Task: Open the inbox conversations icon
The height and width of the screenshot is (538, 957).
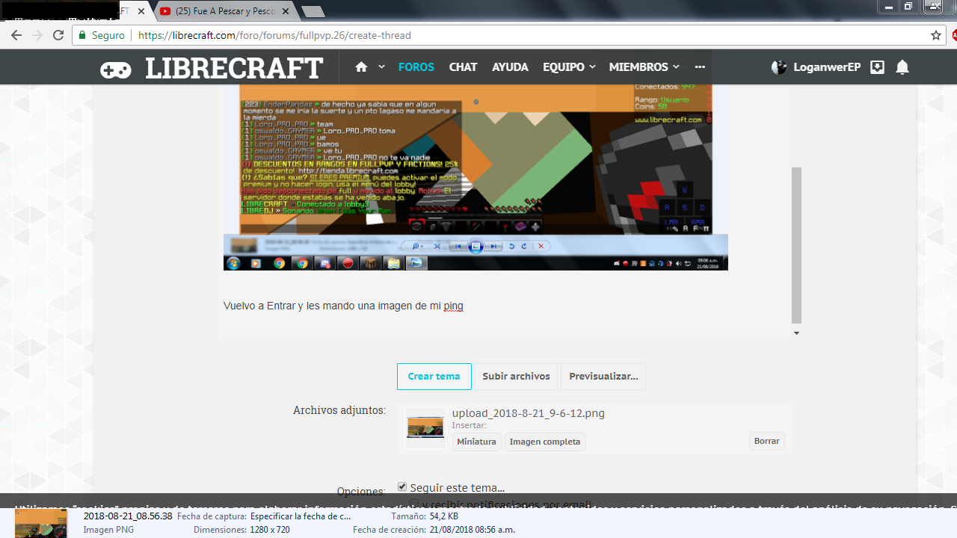Action: (878, 67)
